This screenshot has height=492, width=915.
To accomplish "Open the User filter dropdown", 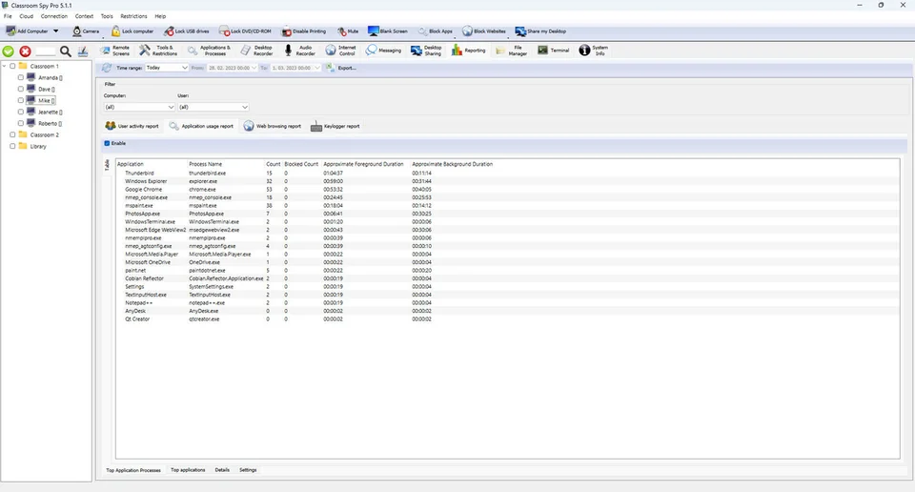I will (x=213, y=107).
